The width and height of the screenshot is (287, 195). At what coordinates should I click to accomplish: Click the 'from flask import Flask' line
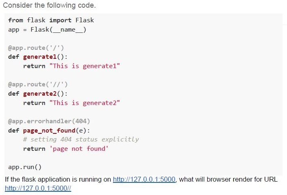[x=51, y=20]
